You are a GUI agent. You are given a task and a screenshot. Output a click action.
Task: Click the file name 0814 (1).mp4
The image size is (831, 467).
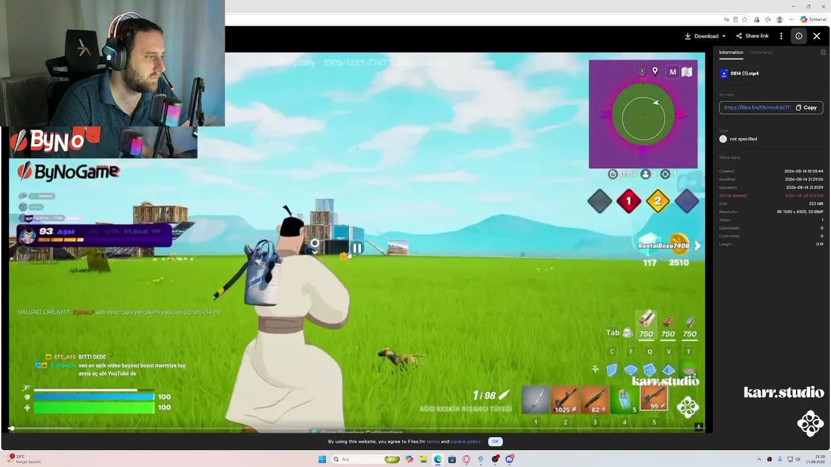click(x=745, y=73)
